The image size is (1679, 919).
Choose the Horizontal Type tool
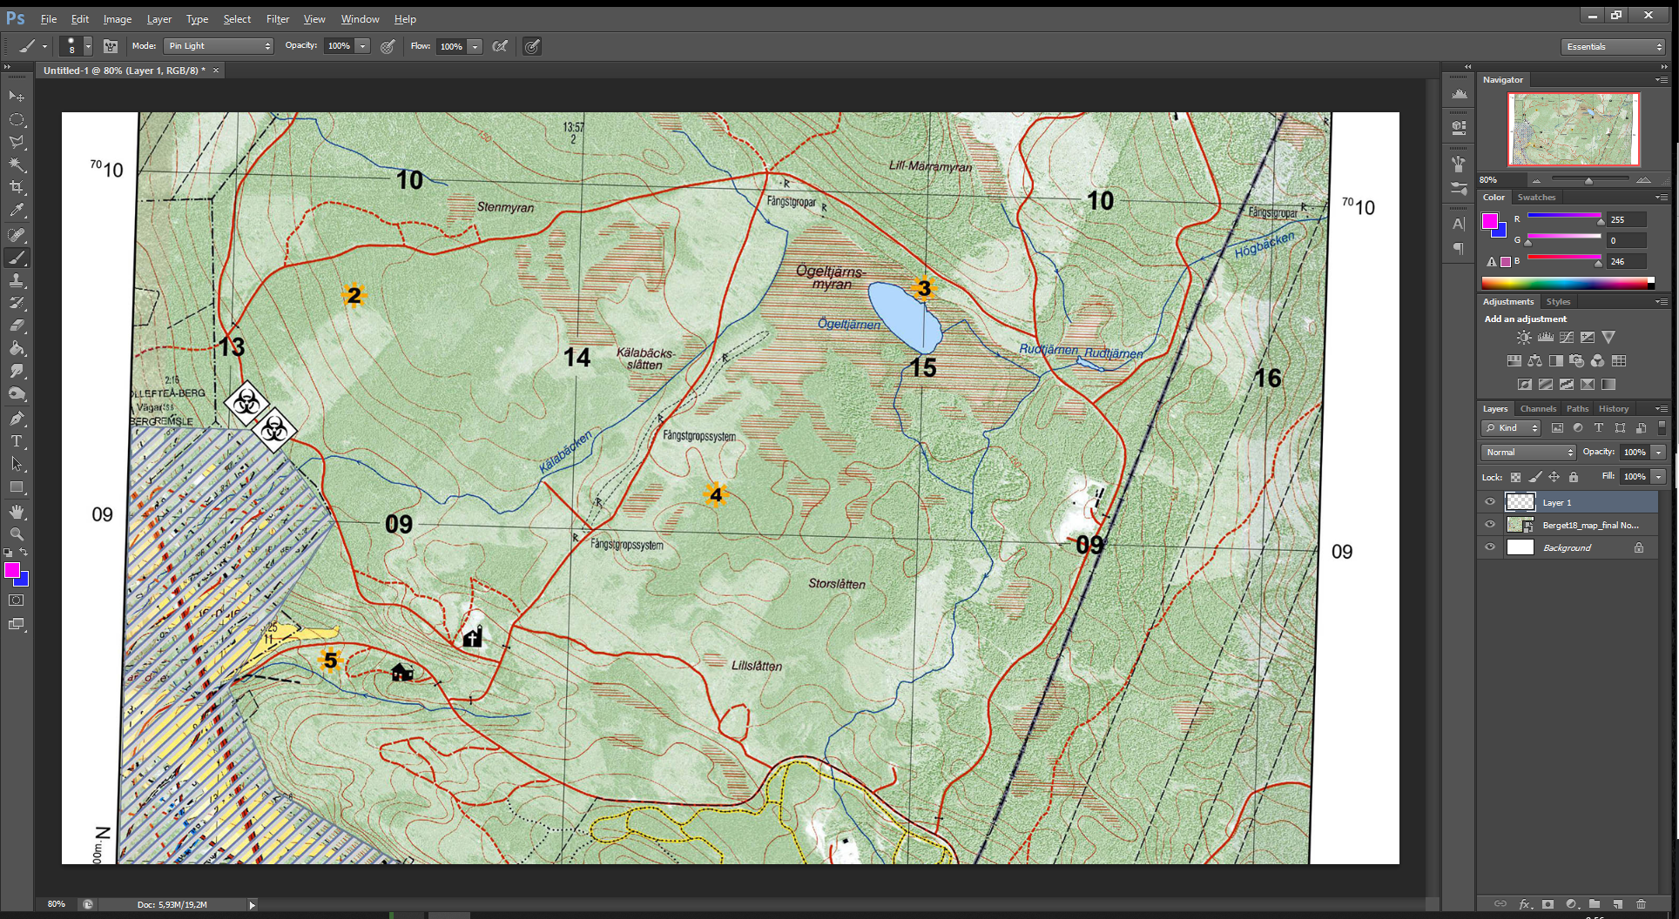click(x=17, y=441)
